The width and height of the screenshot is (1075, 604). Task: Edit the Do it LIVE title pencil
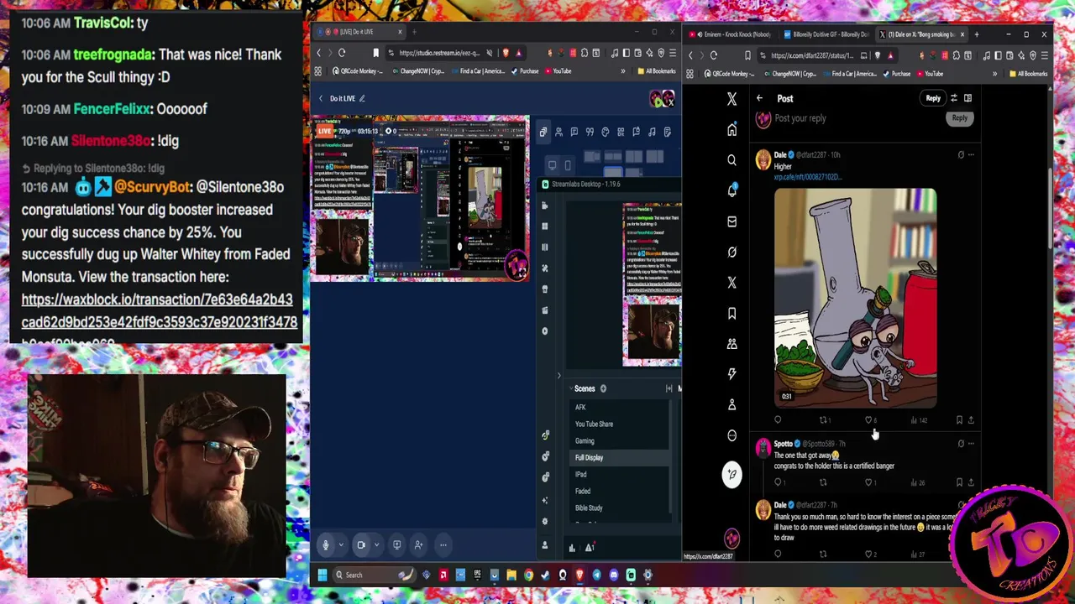pyautogui.click(x=362, y=98)
